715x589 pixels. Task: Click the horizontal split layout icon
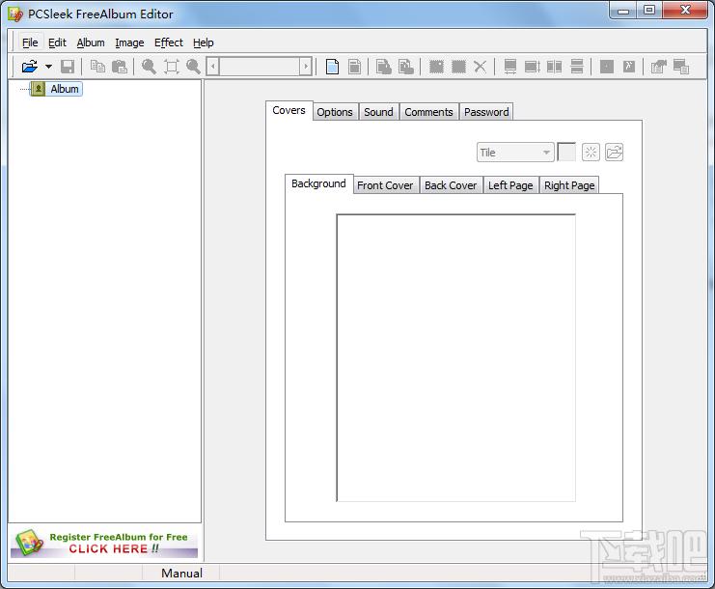point(577,67)
